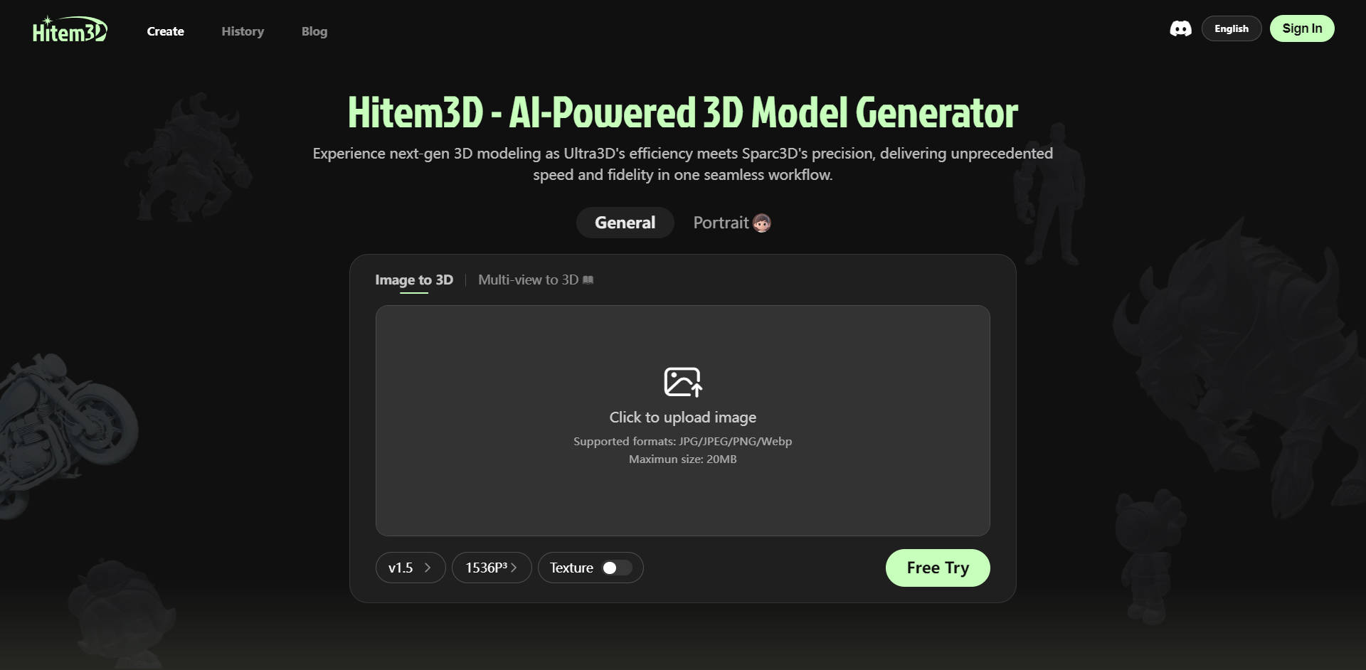The width and height of the screenshot is (1366, 670).
Task: Click the upload area to choose an image
Action: click(x=682, y=420)
